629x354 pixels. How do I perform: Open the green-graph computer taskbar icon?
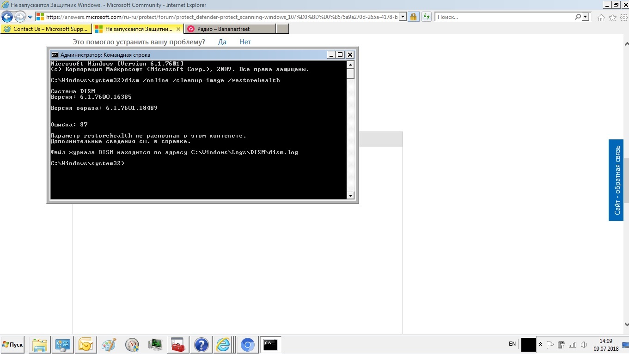pyautogui.click(x=155, y=345)
